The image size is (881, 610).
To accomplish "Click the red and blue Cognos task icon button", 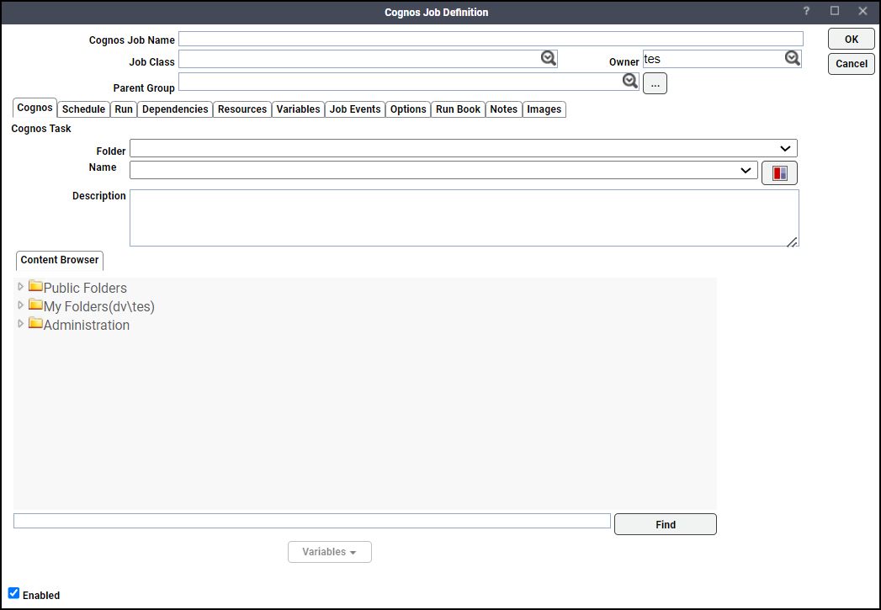I will tap(779, 173).
